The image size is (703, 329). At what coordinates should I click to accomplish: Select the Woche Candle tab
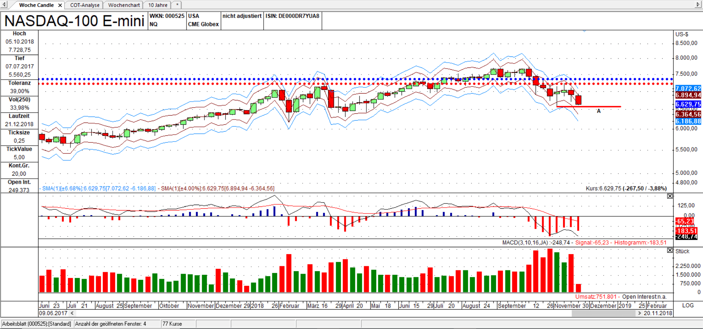coord(36,5)
